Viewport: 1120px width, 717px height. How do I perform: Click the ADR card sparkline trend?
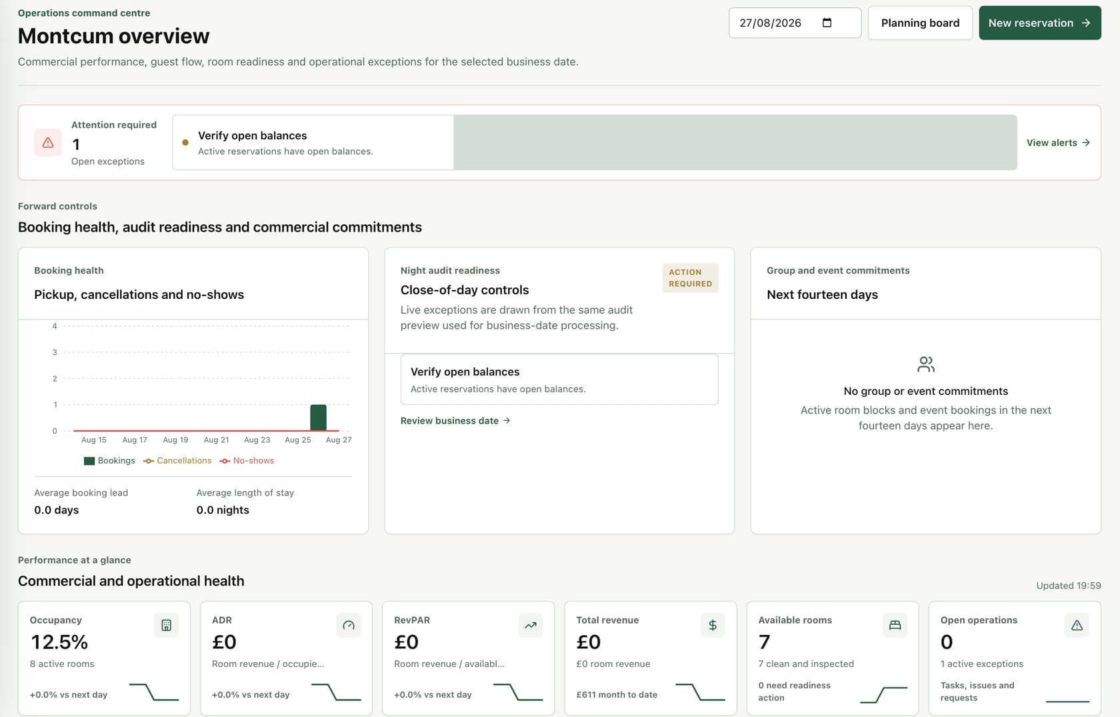point(336,692)
